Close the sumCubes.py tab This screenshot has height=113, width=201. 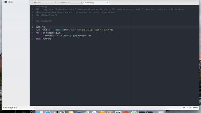click(x=81, y=3)
